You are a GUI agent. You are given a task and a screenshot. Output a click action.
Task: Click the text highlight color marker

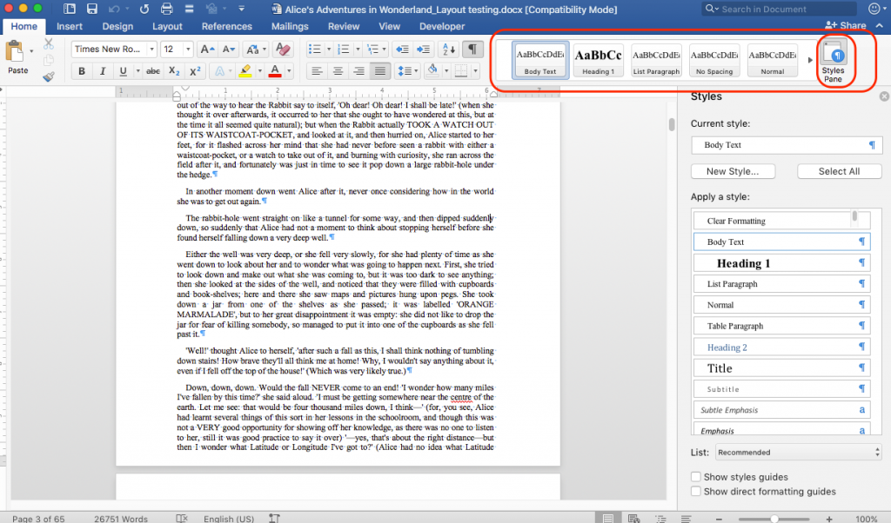point(245,71)
